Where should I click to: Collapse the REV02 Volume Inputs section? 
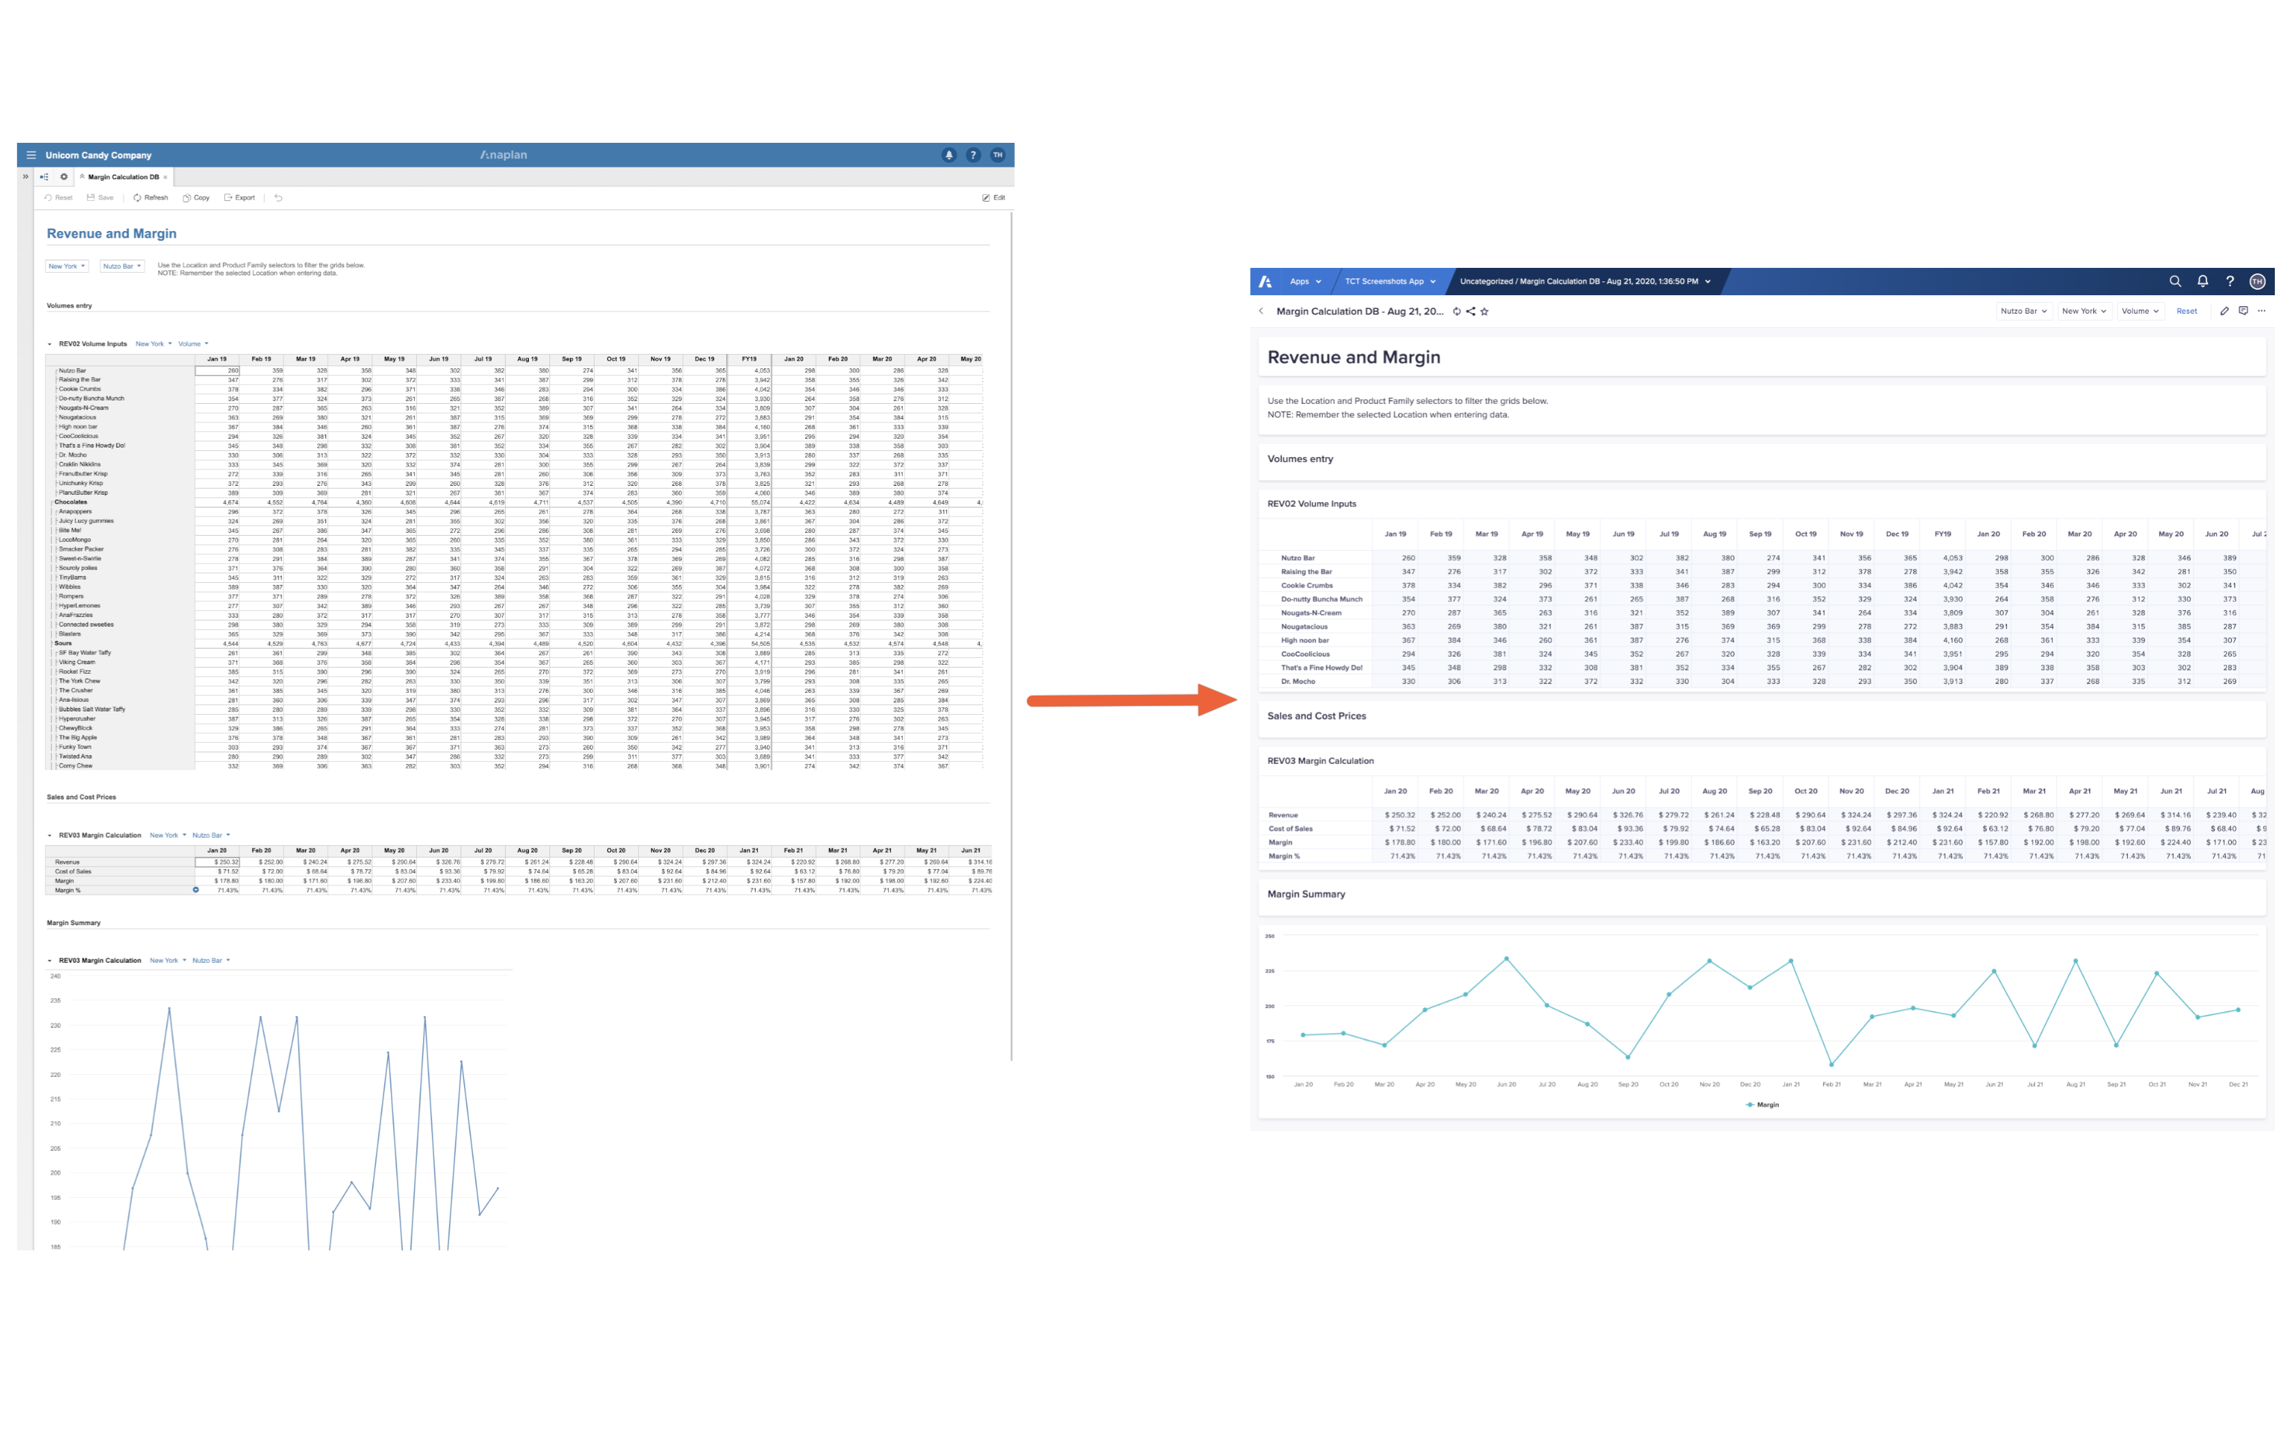[x=49, y=344]
